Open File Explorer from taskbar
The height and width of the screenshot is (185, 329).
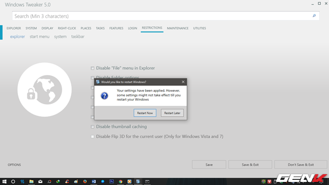pos(31,181)
